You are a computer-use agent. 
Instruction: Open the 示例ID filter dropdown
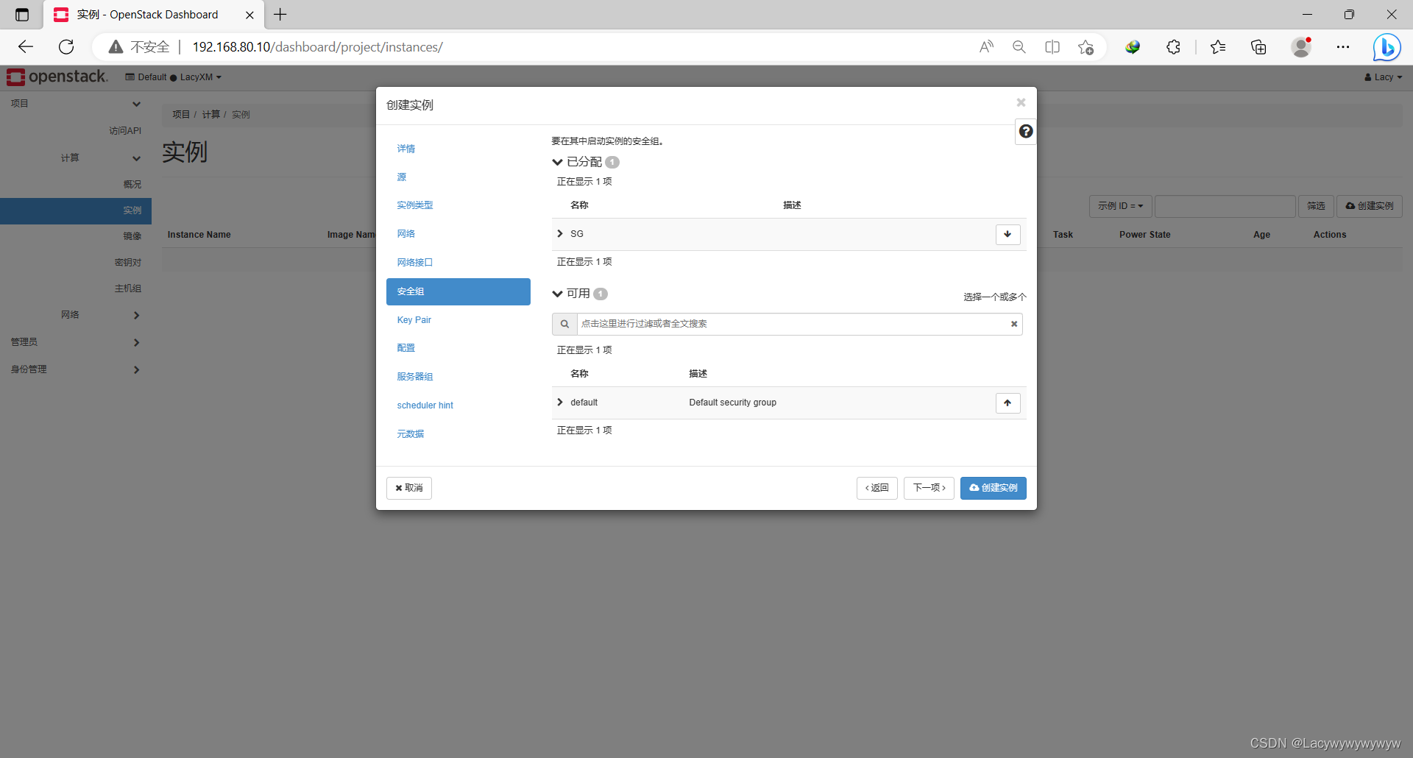(1119, 206)
